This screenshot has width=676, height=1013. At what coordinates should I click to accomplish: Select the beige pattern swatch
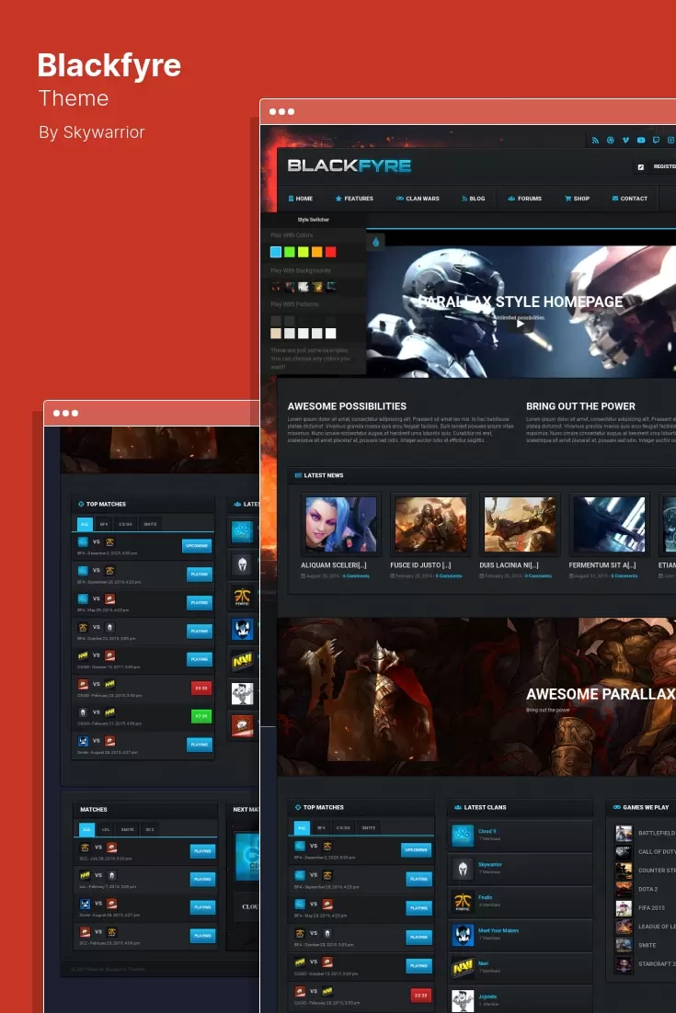pyautogui.click(x=276, y=334)
